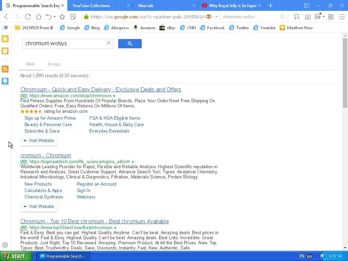Expand the address bar dropdown arrow

click(216, 17)
